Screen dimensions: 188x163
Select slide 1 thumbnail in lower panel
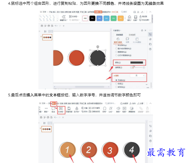(46, 129)
